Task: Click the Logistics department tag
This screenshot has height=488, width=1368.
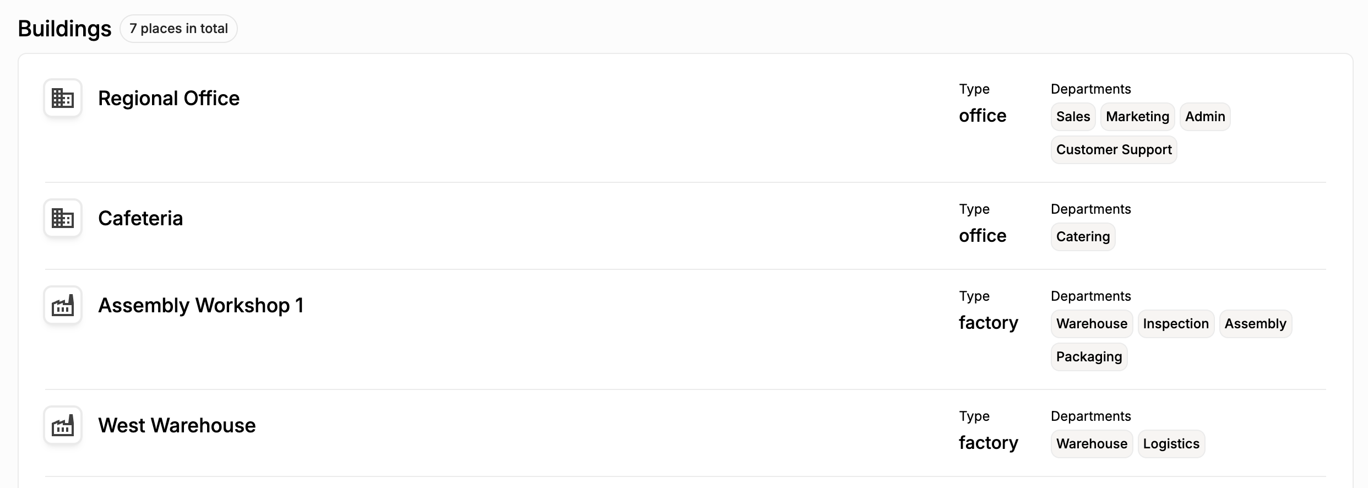Action: click(1171, 444)
